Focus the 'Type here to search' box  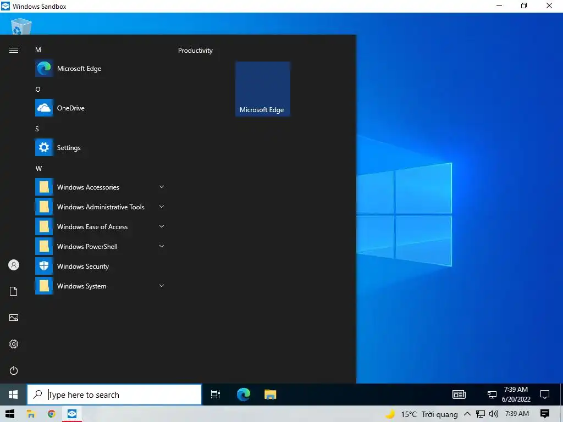tap(114, 395)
